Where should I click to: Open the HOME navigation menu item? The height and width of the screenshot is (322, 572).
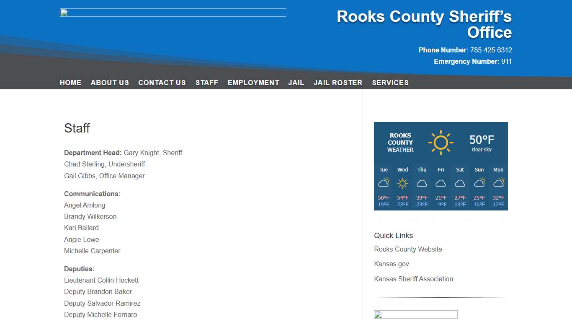[x=70, y=83]
